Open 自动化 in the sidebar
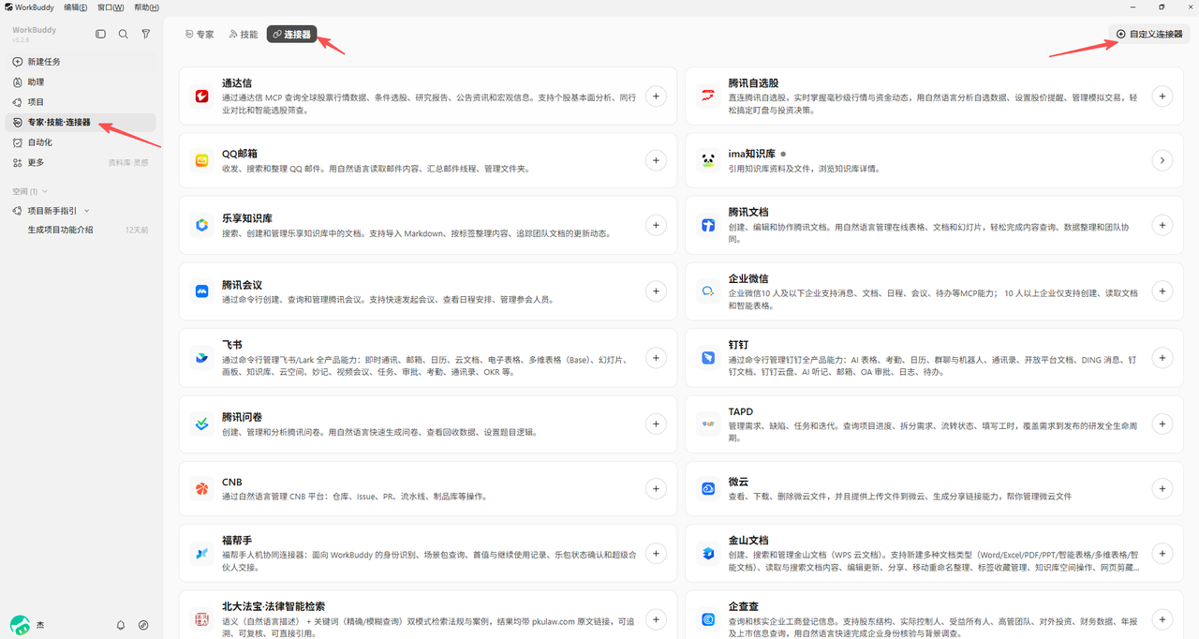The image size is (1199, 639). [81, 142]
